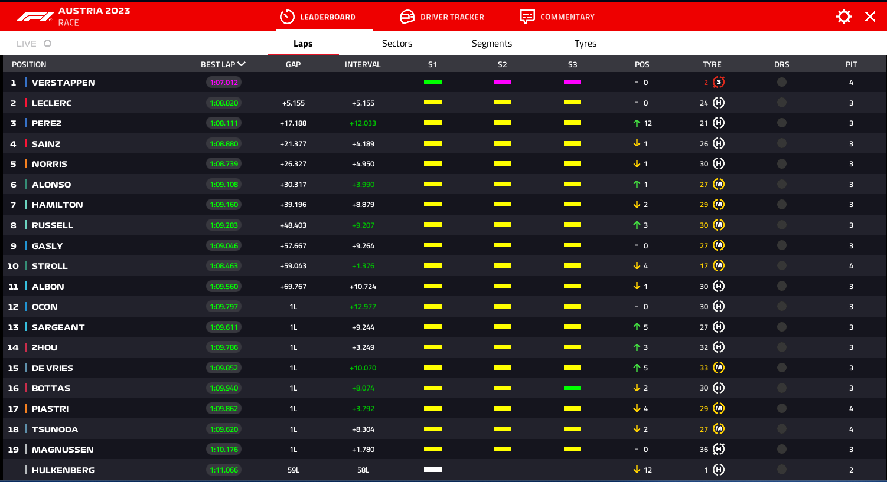
Task: Click Albon's interval +10.724
Action: (363, 287)
